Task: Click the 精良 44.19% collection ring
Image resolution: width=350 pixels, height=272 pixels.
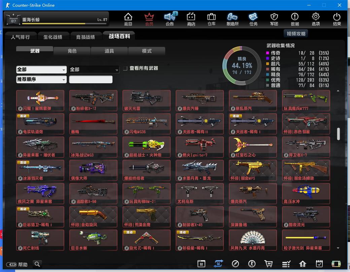Action: (x=242, y=65)
